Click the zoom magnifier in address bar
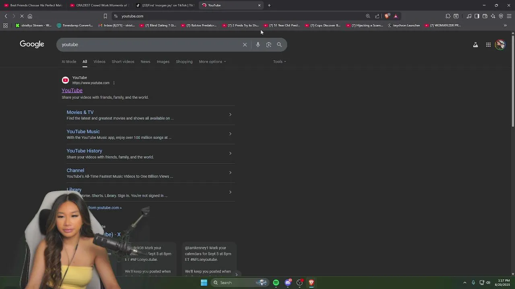The image size is (515, 289). pos(368,16)
